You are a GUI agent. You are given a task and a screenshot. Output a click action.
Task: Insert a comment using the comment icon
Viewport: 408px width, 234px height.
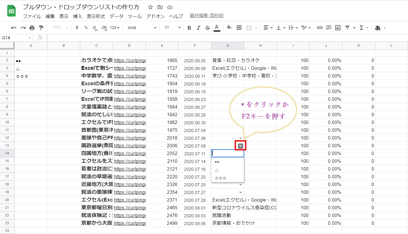click(x=328, y=28)
